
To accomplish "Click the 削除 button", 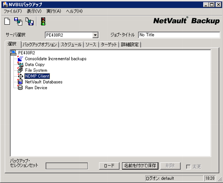I will pos(170,166).
